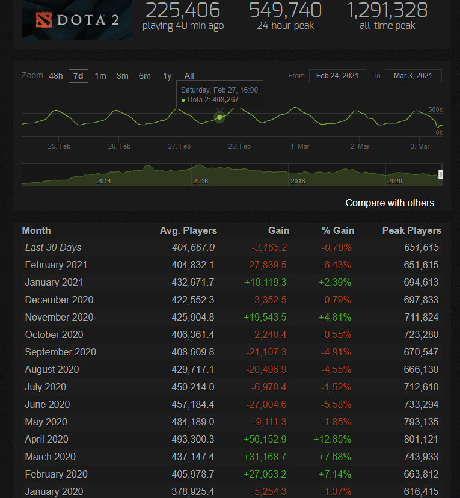Click the 1. Mar axis label on chart
Screen dimensions: 460x498
coord(300,146)
